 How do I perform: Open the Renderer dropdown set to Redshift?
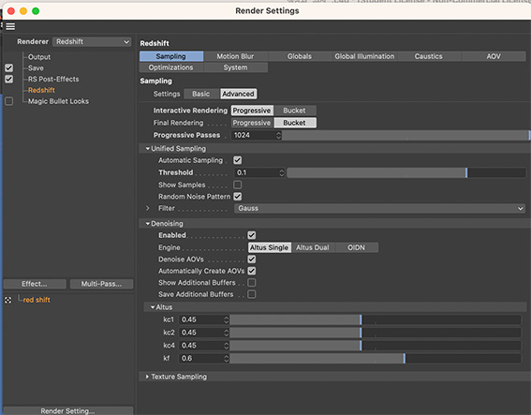click(x=92, y=41)
